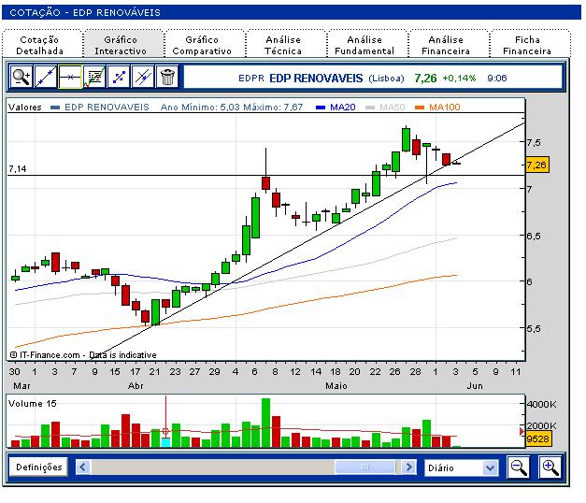Click the scrollbar left arrow
586x503 pixels.
[83, 467]
